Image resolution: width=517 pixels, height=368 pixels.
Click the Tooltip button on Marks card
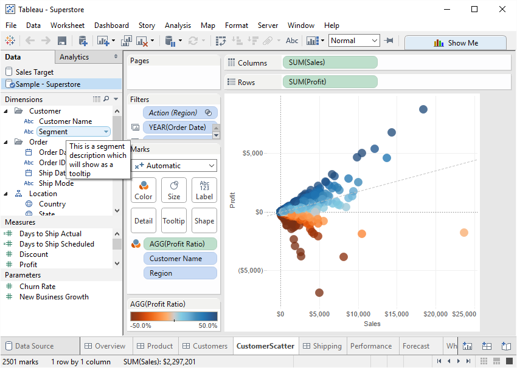[174, 220]
